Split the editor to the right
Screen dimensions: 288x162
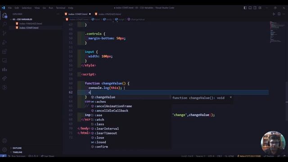tap(279, 14)
